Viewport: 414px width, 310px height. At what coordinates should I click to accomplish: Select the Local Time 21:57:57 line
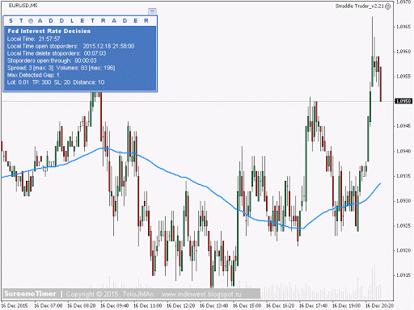coord(34,39)
